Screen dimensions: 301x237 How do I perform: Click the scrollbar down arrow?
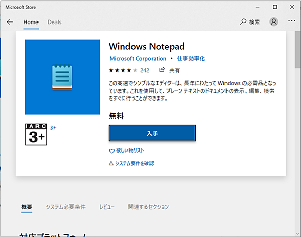pos(298,234)
